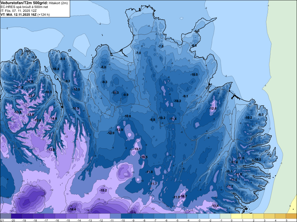
Task: Click the -8.9 temperature value on the map
Action: pos(62,59)
